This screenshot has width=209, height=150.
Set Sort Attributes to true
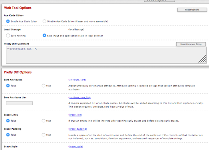pyautogui.click(x=44, y=86)
